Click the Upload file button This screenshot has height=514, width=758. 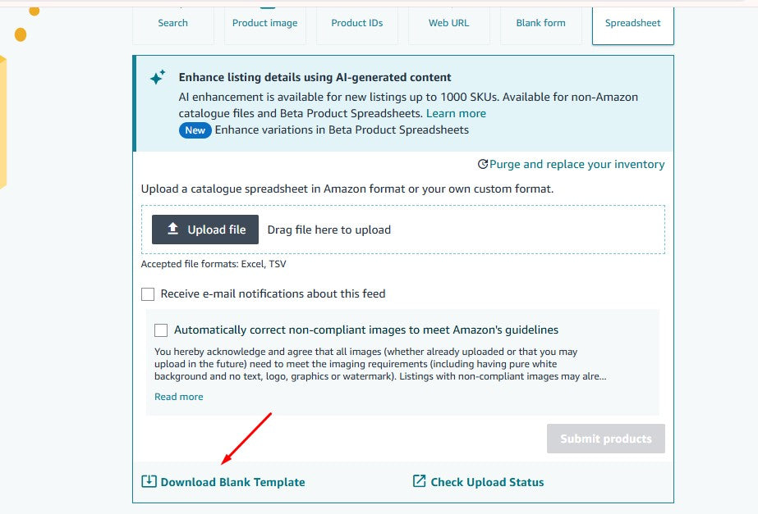tap(205, 230)
